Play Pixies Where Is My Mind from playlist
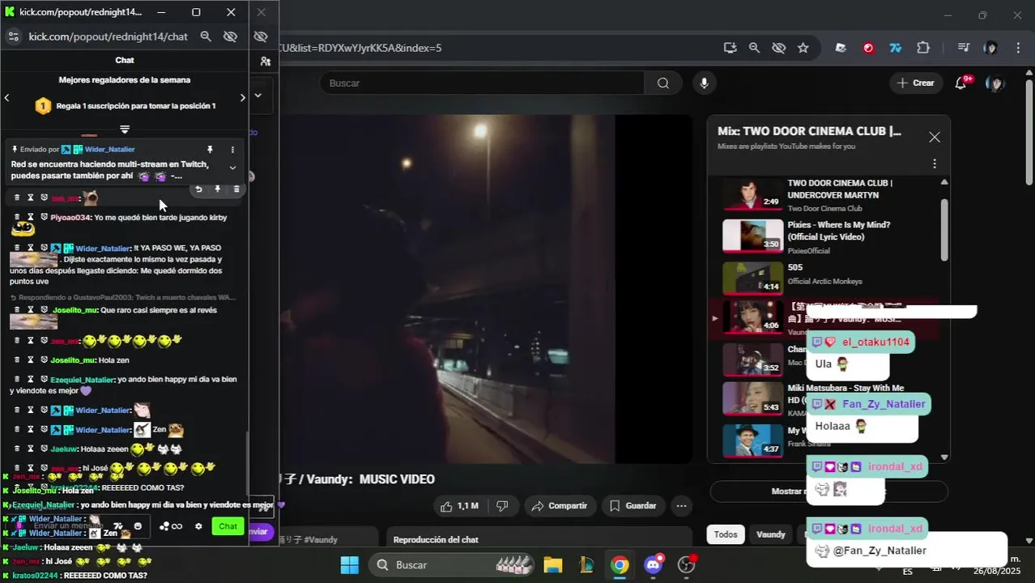 point(830,236)
